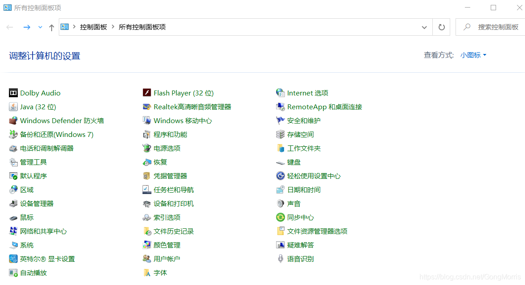The height and width of the screenshot is (285, 525).
Task: Click the 自动播放 icon
Action: click(x=13, y=273)
